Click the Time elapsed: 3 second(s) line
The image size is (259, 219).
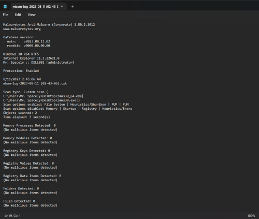[x=26, y=117]
